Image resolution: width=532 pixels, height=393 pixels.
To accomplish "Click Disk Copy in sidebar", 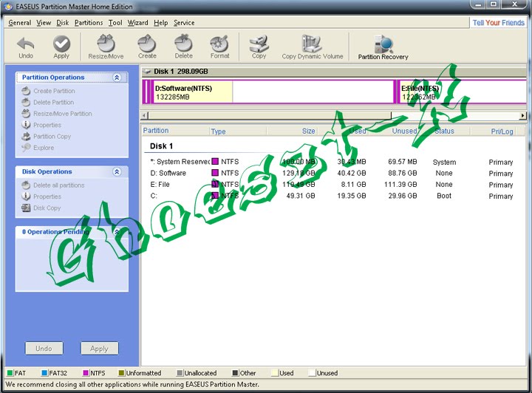I will click(x=41, y=208).
